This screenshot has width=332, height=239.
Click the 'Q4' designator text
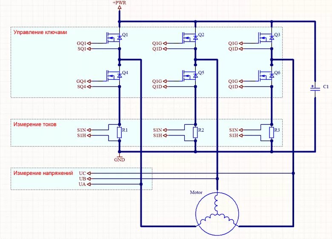coord(125,73)
